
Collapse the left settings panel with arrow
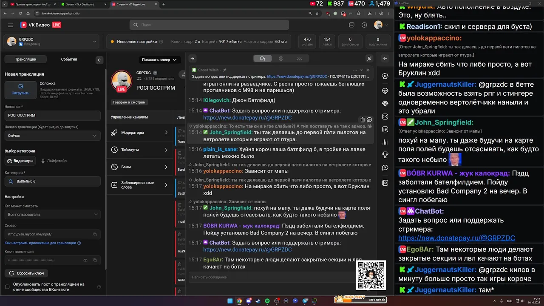pyautogui.click(x=100, y=60)
